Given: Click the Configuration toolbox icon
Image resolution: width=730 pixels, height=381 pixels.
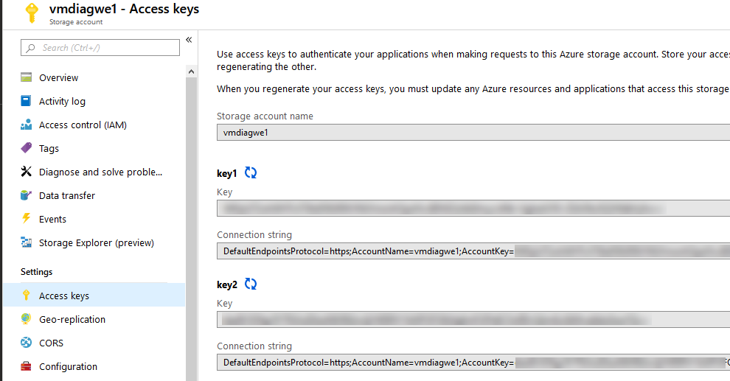Looking at the screenshot, I should (x=26, y=366).
